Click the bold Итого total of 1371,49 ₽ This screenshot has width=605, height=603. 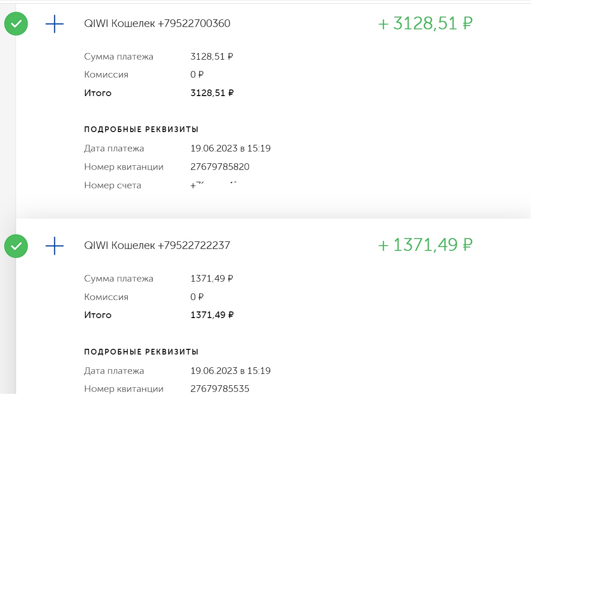[212, 315]
